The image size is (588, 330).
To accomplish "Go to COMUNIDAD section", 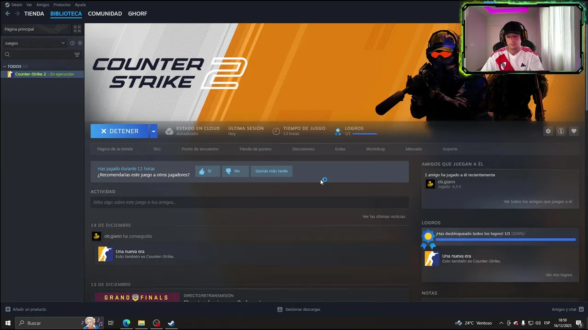I will coord(105,14).
